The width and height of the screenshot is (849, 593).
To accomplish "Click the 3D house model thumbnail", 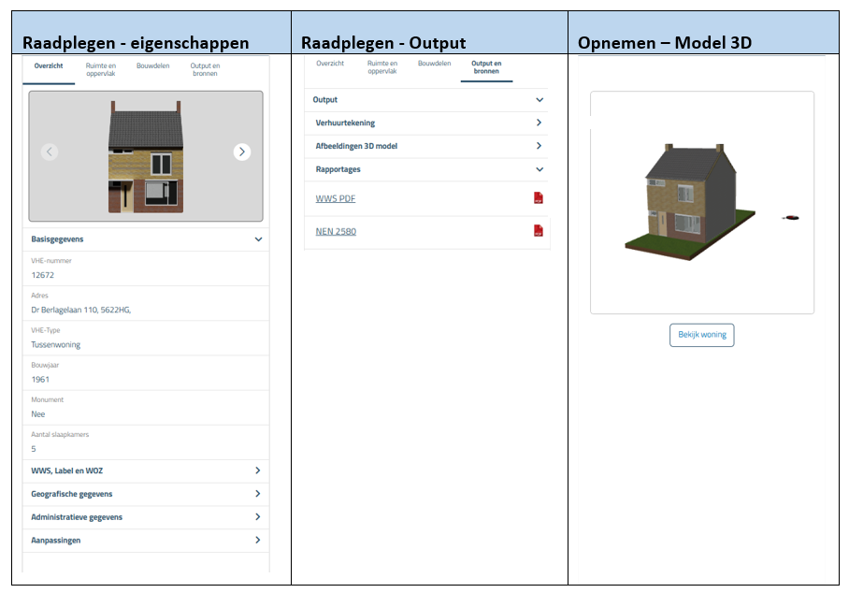I will coord(689,199).
